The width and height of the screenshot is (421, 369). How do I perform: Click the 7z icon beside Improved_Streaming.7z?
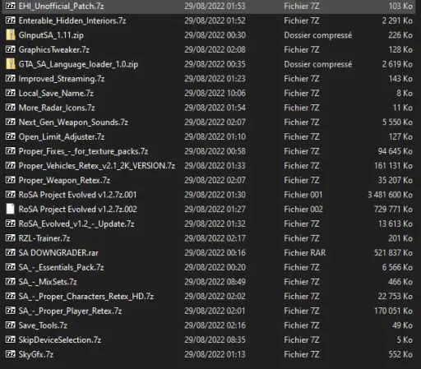tap(11, 78)
